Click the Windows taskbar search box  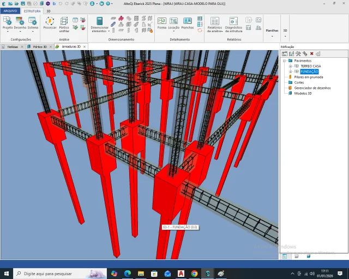60,274
